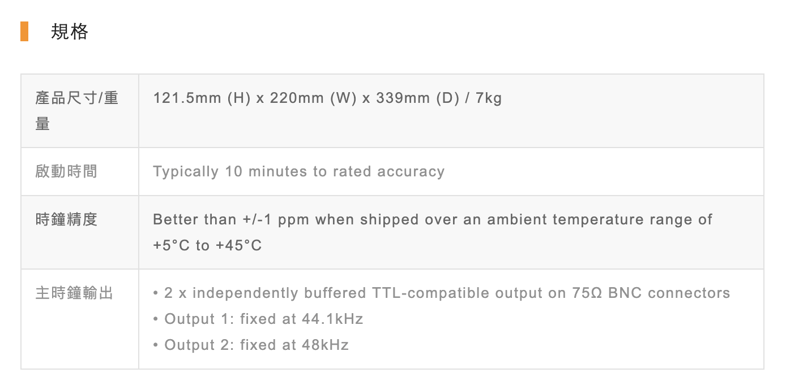Select the 產品尺寸/重量 label cell
This screenshot has height=390, width=786.
(77, 111)
